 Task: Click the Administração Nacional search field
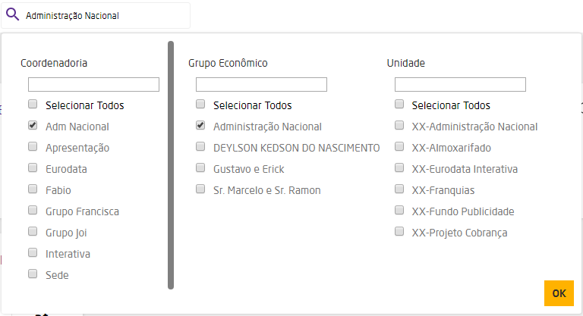click(105, 15)
